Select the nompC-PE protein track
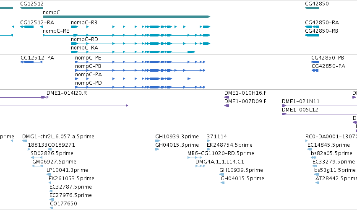Screen dimensions: 357x210 pos(140,62)
